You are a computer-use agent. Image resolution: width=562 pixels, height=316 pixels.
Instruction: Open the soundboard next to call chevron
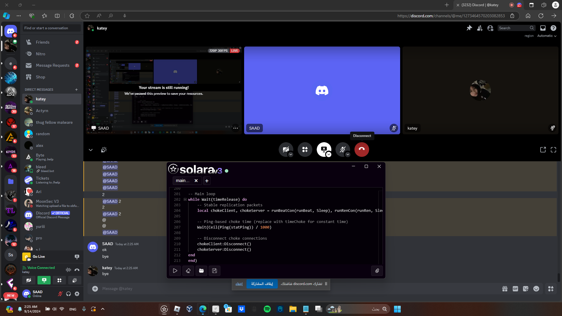click(x=104, y=150)
